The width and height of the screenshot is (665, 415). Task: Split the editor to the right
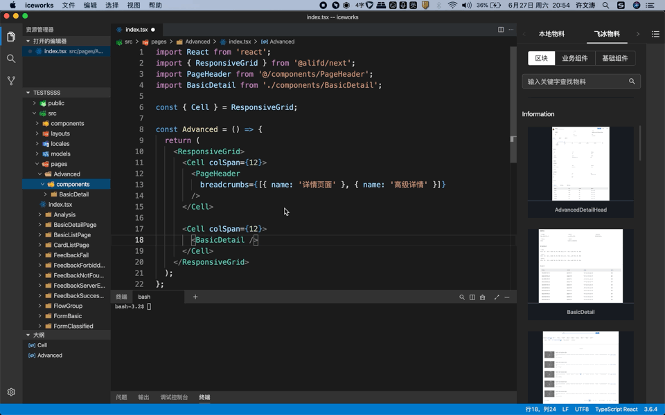point(501,30)
